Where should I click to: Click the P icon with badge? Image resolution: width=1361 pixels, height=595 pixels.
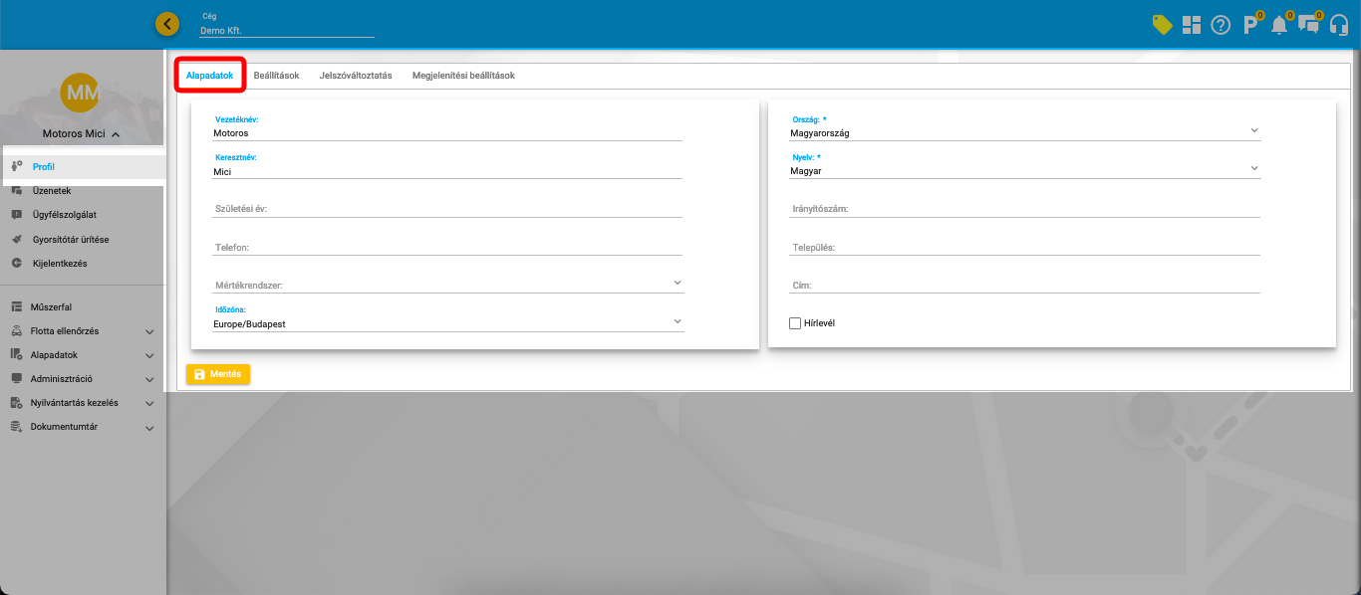1250,25
